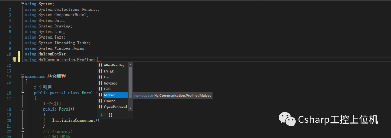Viewport: 391px width, 138px height.
Task: Click the lightbulb quick actions icon
Action: coord(14,60)
